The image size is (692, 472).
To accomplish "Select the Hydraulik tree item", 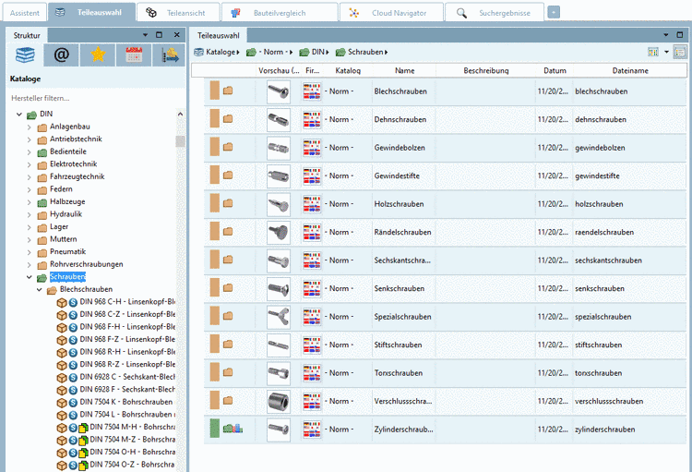I will tap(66, 214).
